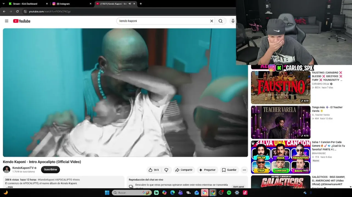Close the Kendo Kaponi YouTube tab
This screenshot has height=197, width=352.
[134, 4]
